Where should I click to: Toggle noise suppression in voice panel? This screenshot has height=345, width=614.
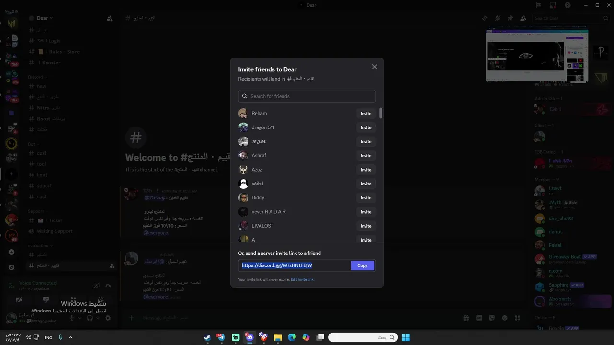[96, 286]
